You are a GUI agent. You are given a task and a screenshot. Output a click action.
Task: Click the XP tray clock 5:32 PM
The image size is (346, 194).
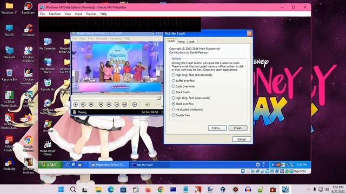301,164
